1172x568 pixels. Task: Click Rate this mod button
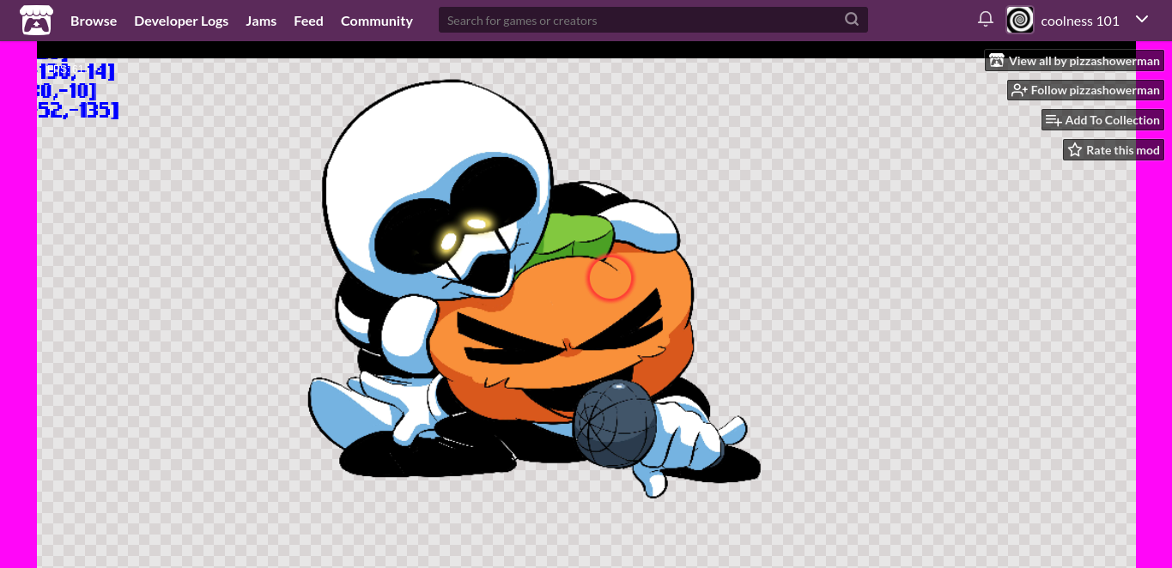[x=1114, y=150]
